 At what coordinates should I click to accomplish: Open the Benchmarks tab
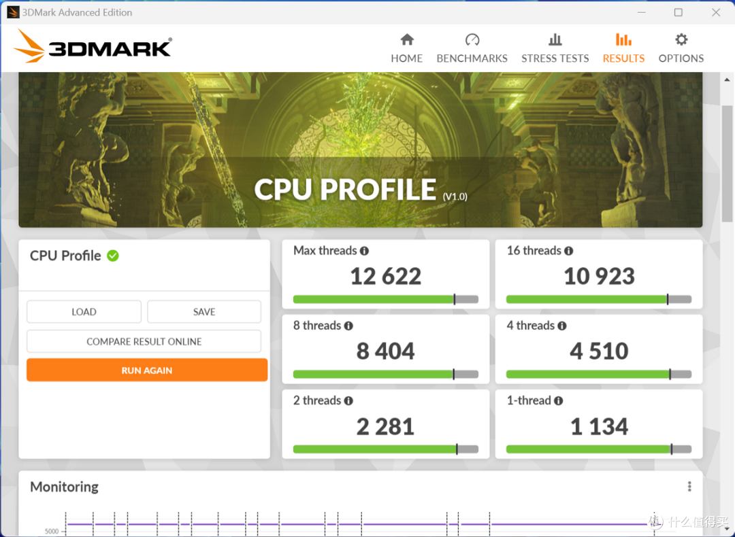(472, 48)
